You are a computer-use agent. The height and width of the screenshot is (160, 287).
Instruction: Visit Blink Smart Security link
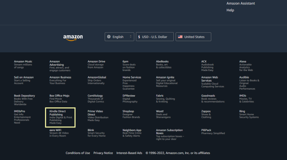pyautogui.click(x=97, y=133)
